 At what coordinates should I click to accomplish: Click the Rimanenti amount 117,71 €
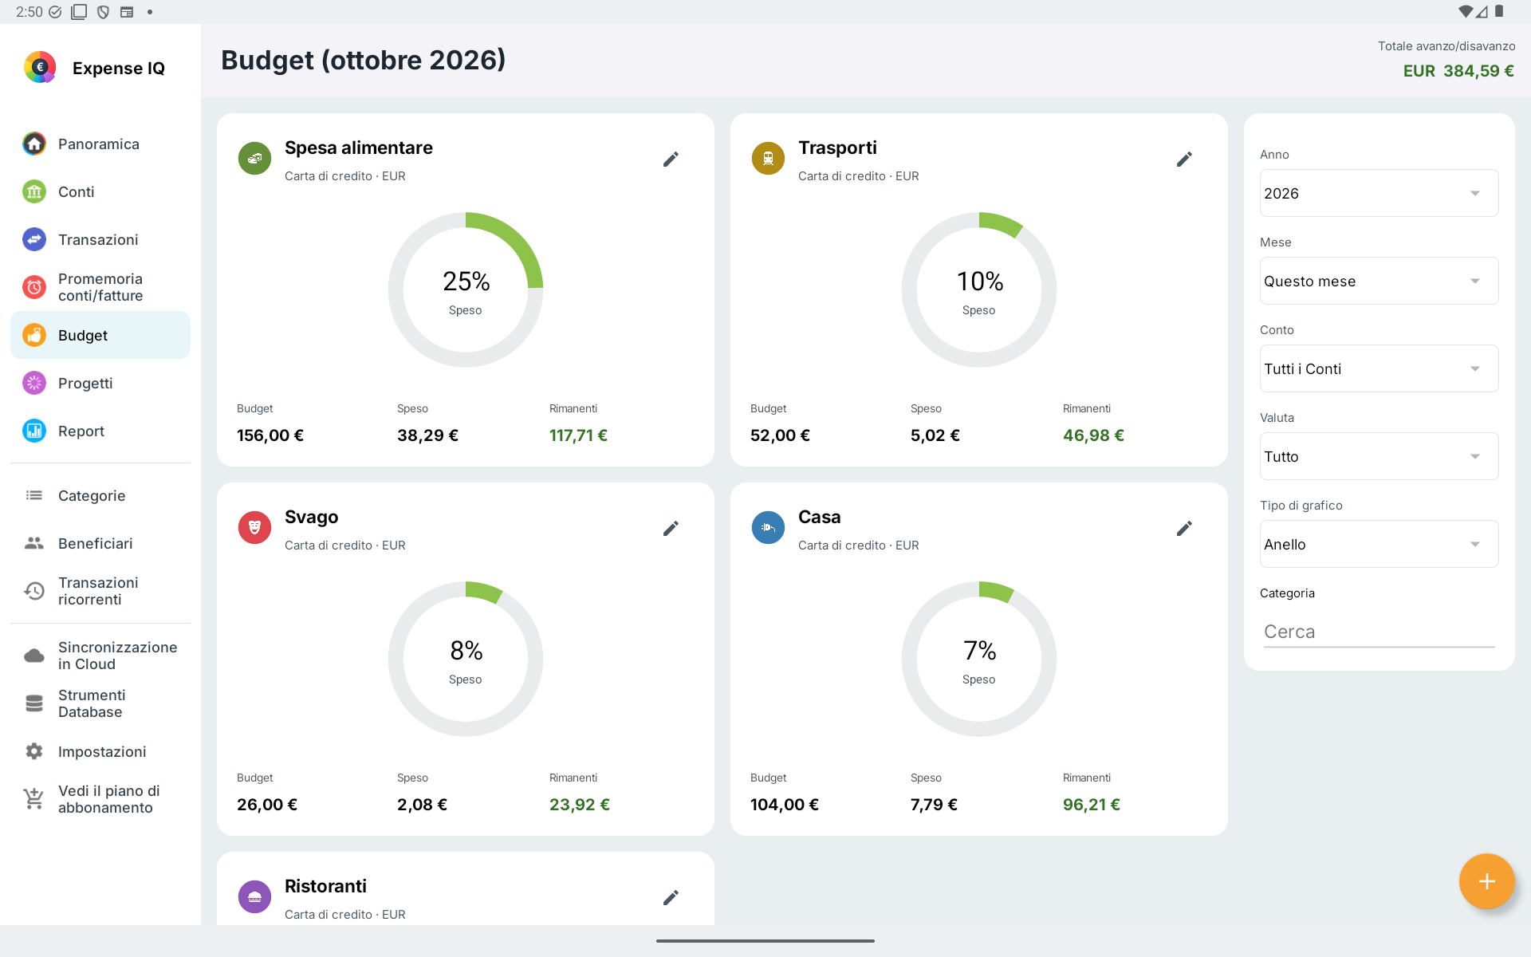(x=578, y=435)
